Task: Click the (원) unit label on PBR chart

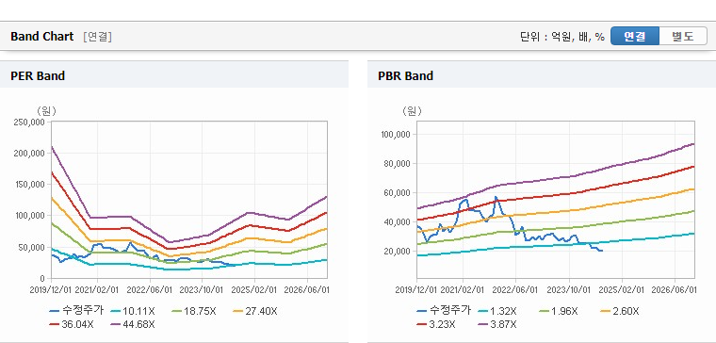Action: tap(412, 111)
